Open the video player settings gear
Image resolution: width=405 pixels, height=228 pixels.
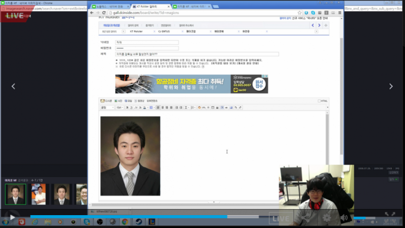pyautogui.click(x=327, y=218)
